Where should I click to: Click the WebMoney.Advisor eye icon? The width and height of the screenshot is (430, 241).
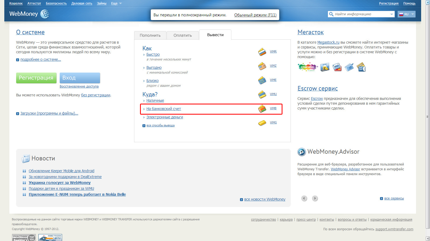302,152
